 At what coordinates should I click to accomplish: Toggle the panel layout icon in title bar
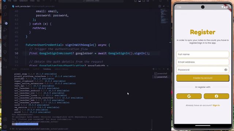[x=140, y=1]
